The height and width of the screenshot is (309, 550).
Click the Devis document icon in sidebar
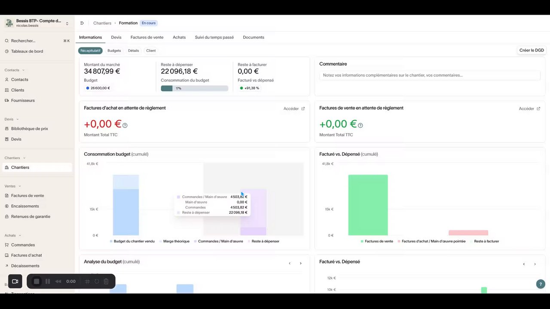(x=7, y=139)
